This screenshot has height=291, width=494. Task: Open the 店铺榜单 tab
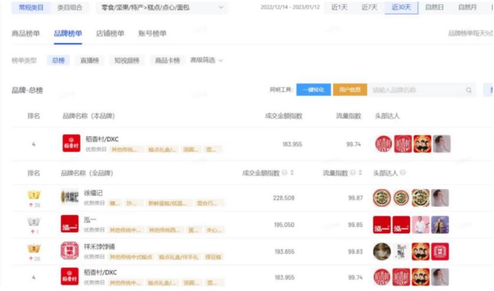click(x=110, y=34)
